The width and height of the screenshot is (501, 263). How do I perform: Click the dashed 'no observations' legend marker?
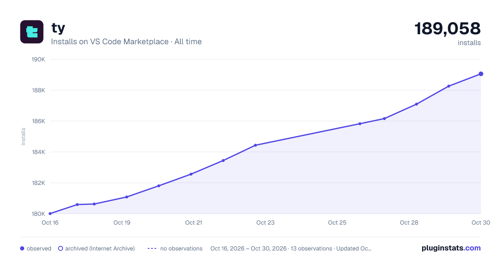tap(152, 248)
